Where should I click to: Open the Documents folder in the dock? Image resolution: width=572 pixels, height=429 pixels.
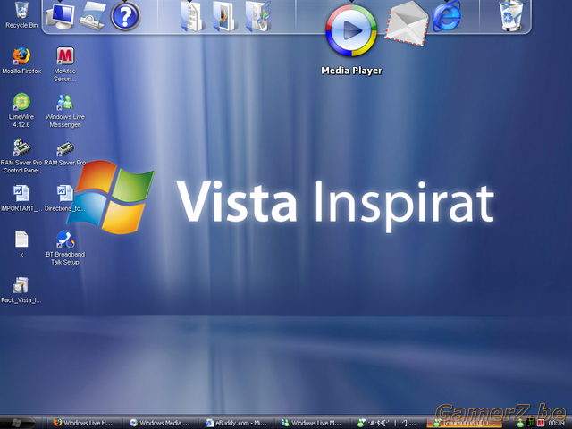[191, 16]
